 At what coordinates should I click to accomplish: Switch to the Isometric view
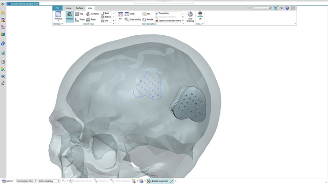click(x=92, y=14)
